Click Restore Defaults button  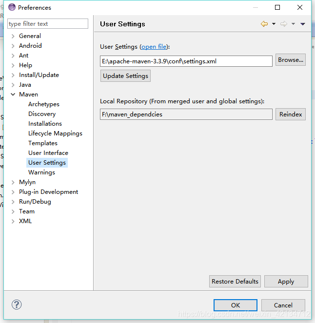click(x=235, y=281)
